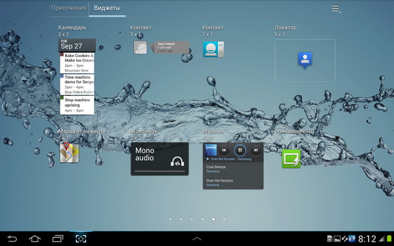Show recent apps from navigation bar
This screenshot has height=246, width=394.
click(58, 239)
